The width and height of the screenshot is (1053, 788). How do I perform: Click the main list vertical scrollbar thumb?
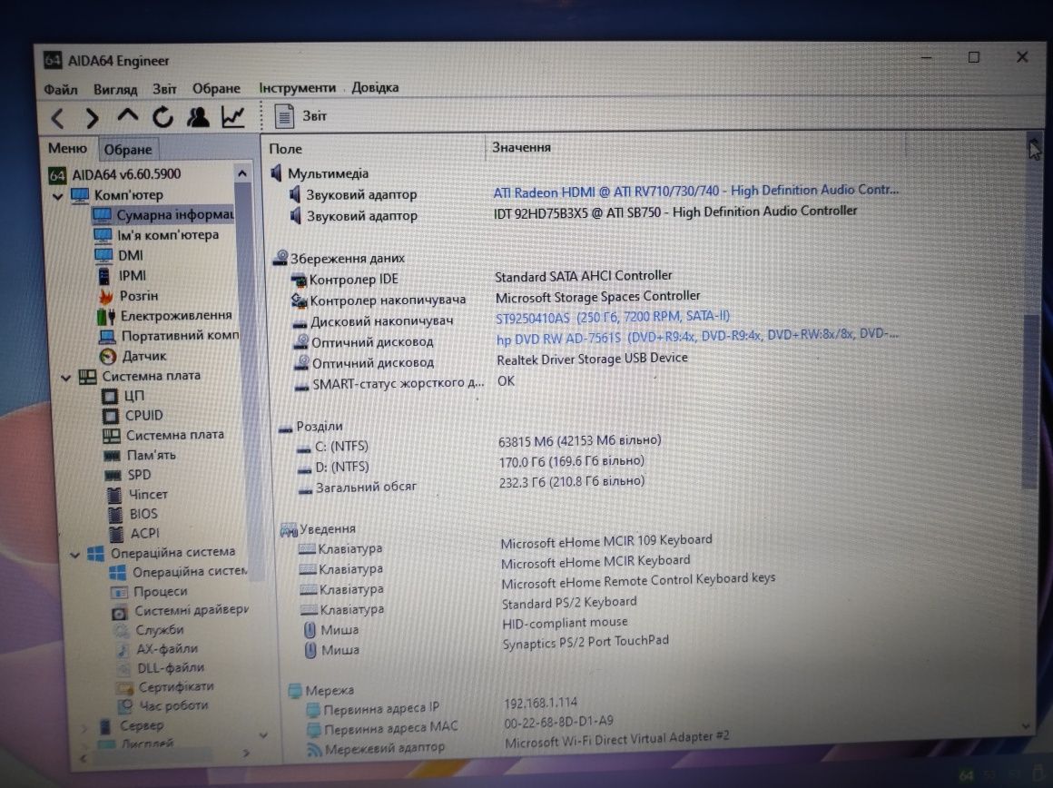[1029, 400]
